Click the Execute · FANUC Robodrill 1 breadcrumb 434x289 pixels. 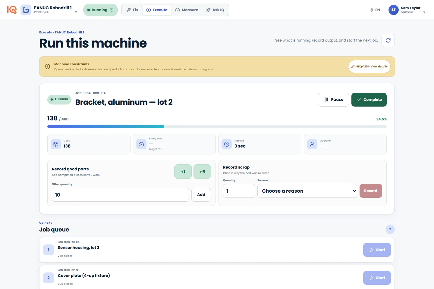click(x=61, y=32)
